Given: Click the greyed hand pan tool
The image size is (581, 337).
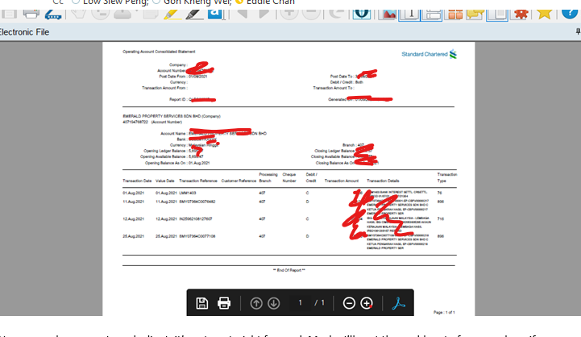Looking at the screenshot, I should (x=78, y=14).
